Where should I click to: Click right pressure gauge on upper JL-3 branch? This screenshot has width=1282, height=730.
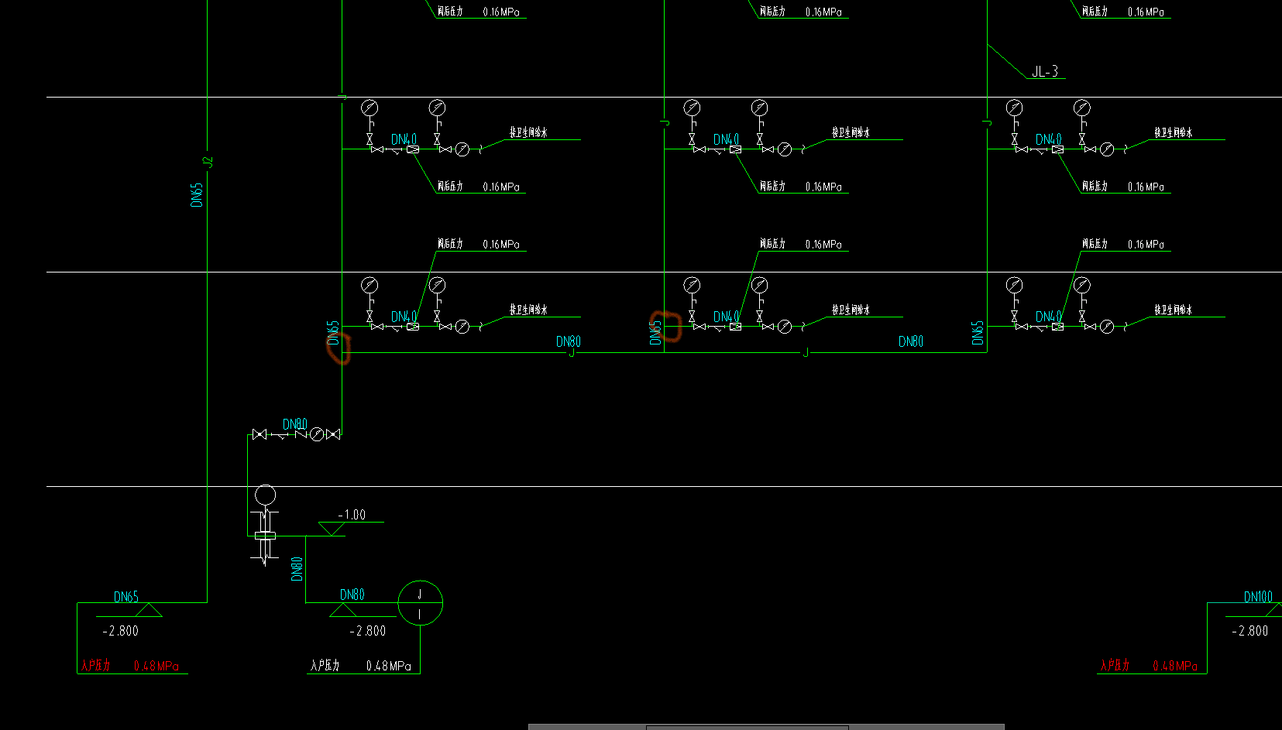pyautogui.click(x=1082, y=108)
